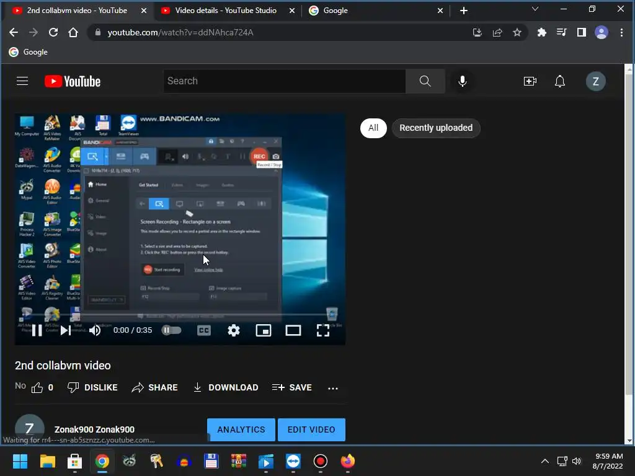The image size is (635, 476).
Task: Click the Edit Video button
Action: (x=311, y=430)
